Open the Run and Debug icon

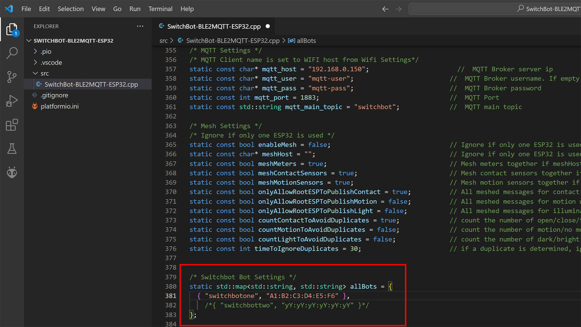point(11,100)
